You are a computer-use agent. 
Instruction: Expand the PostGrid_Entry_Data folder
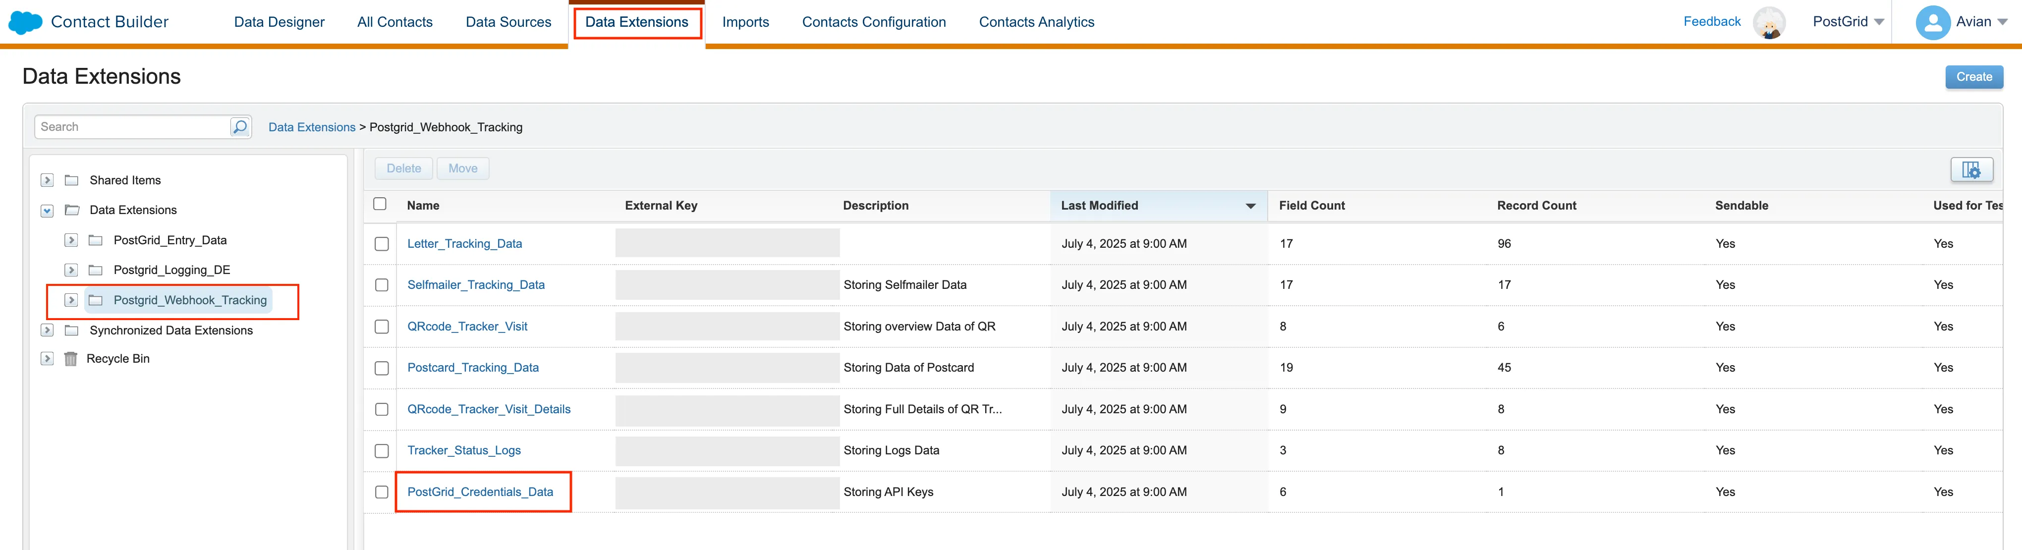pyautogui.click(x=71, y=240)
